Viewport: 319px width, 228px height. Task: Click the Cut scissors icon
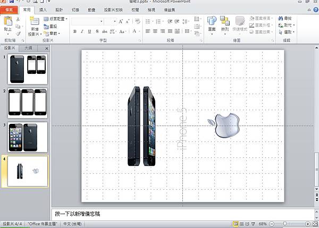tap(18, 20)
